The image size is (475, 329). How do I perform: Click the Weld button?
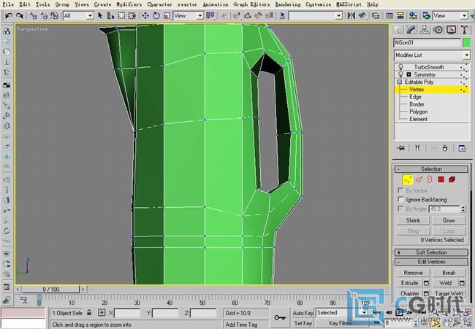tap(445, 283)
